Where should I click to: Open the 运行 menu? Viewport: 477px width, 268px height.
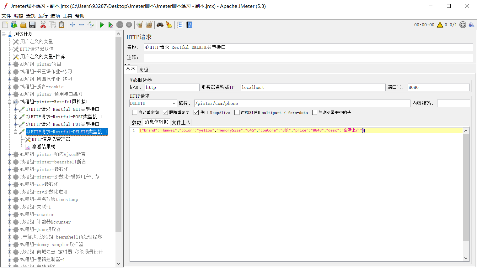43,16
